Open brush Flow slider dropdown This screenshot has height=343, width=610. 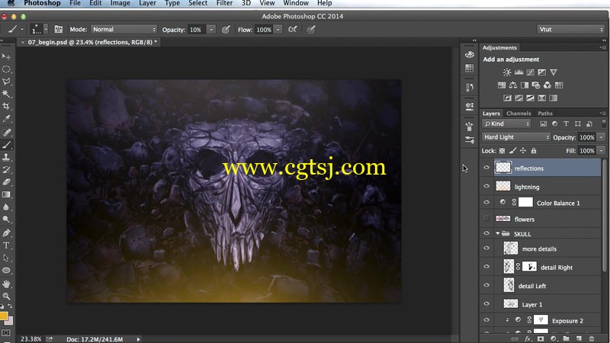pyautogui.click(x=278, y=29)
